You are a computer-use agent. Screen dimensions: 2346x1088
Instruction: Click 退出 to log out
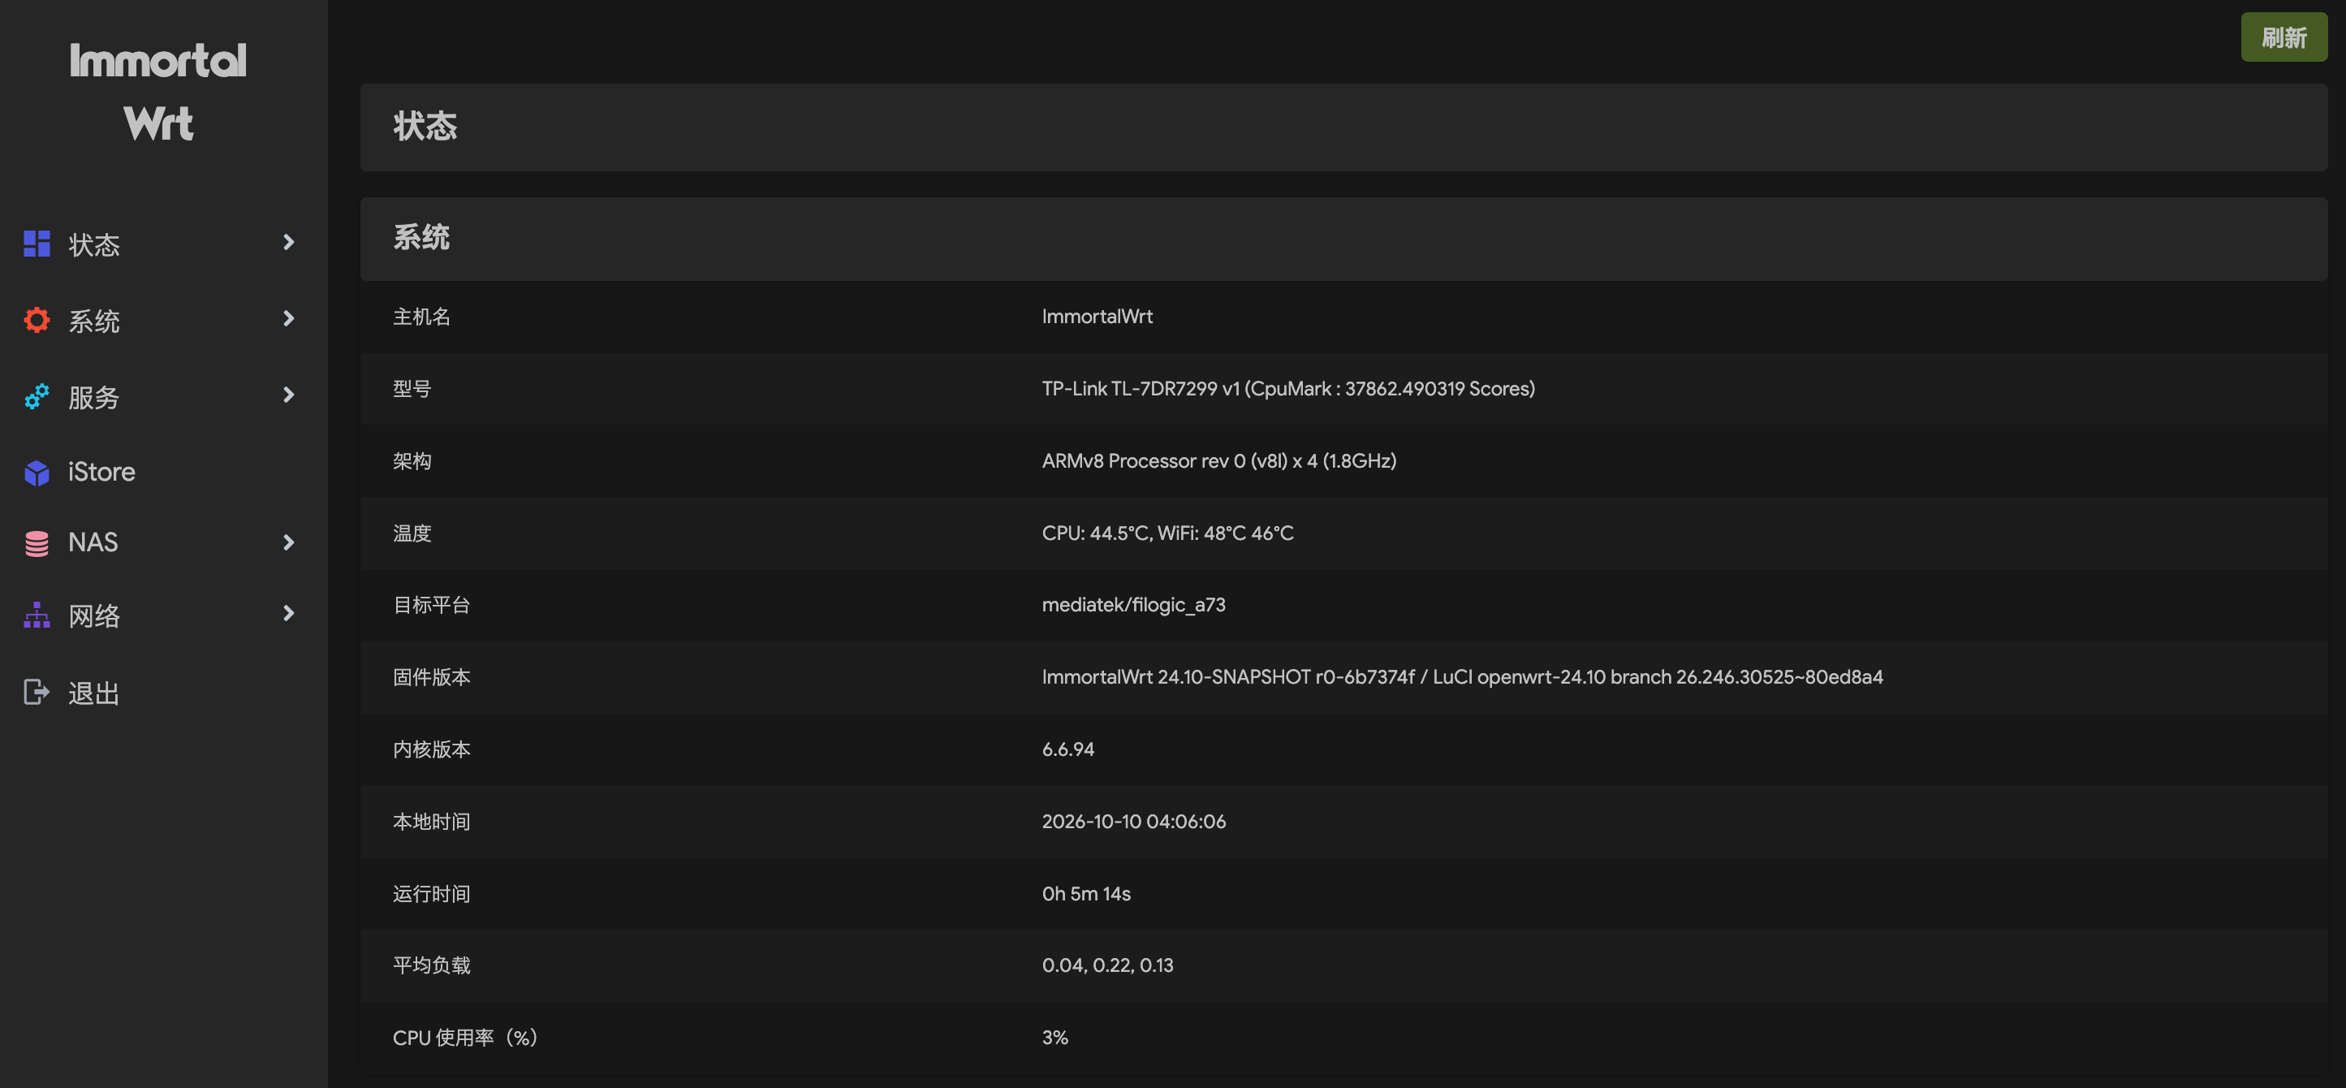pyautogui.click(x=94, y=693)
